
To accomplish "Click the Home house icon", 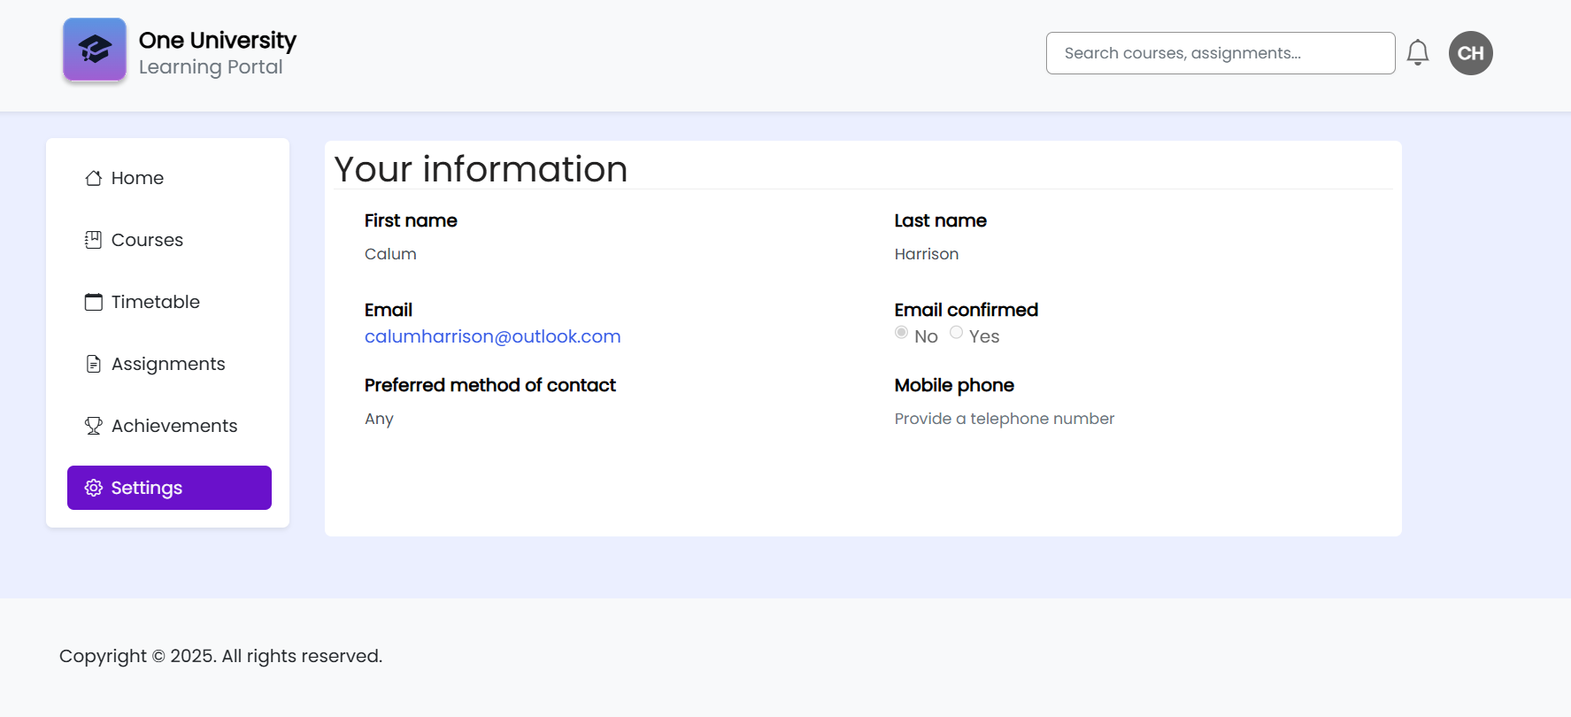I will (x=93, y=178).
